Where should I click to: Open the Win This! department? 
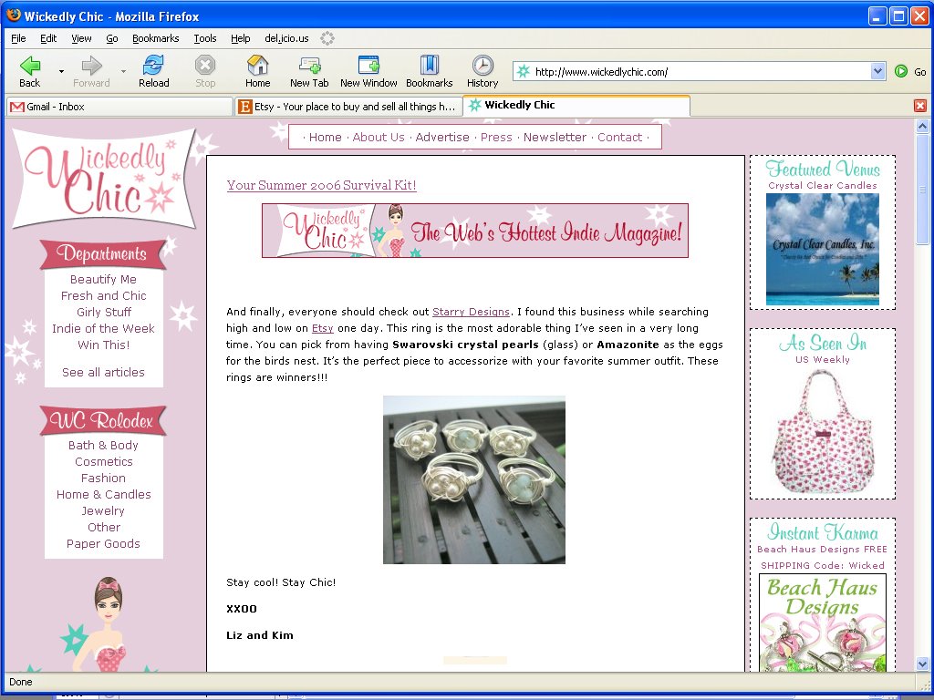coord(104,345)
